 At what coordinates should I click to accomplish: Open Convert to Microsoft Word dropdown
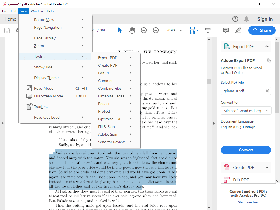click(246, 111)
